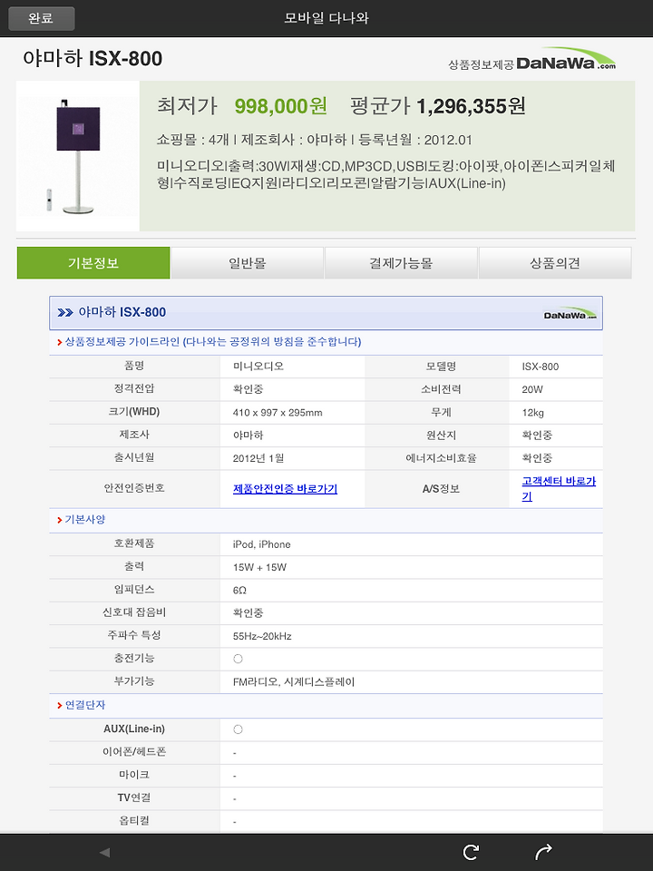Tap the 완료 button
The image size is (653, 871).
[42, 18]
